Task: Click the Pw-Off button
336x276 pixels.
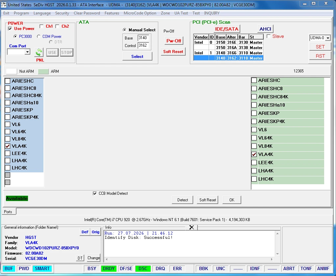Action: pos(174,41)
